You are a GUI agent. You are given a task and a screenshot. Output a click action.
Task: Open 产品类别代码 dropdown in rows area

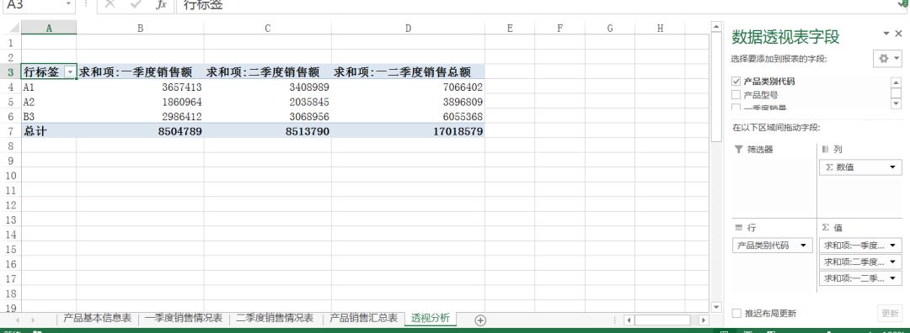click(803, 246)
